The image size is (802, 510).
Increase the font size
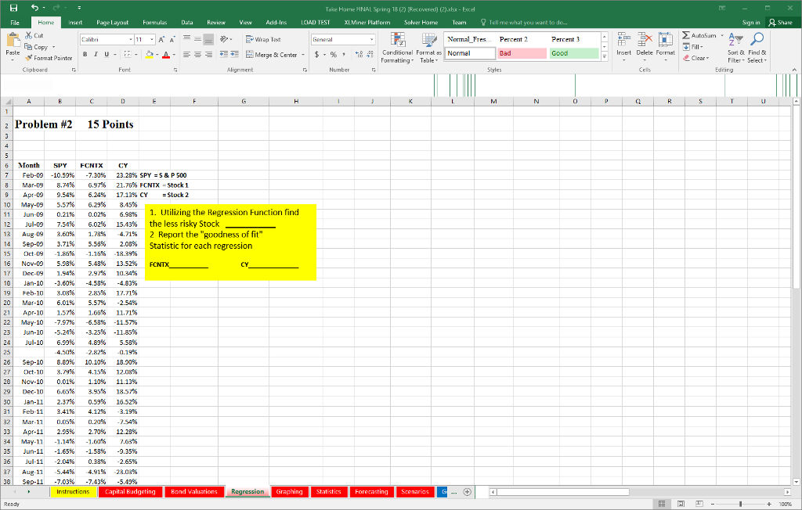coord(161,39)
